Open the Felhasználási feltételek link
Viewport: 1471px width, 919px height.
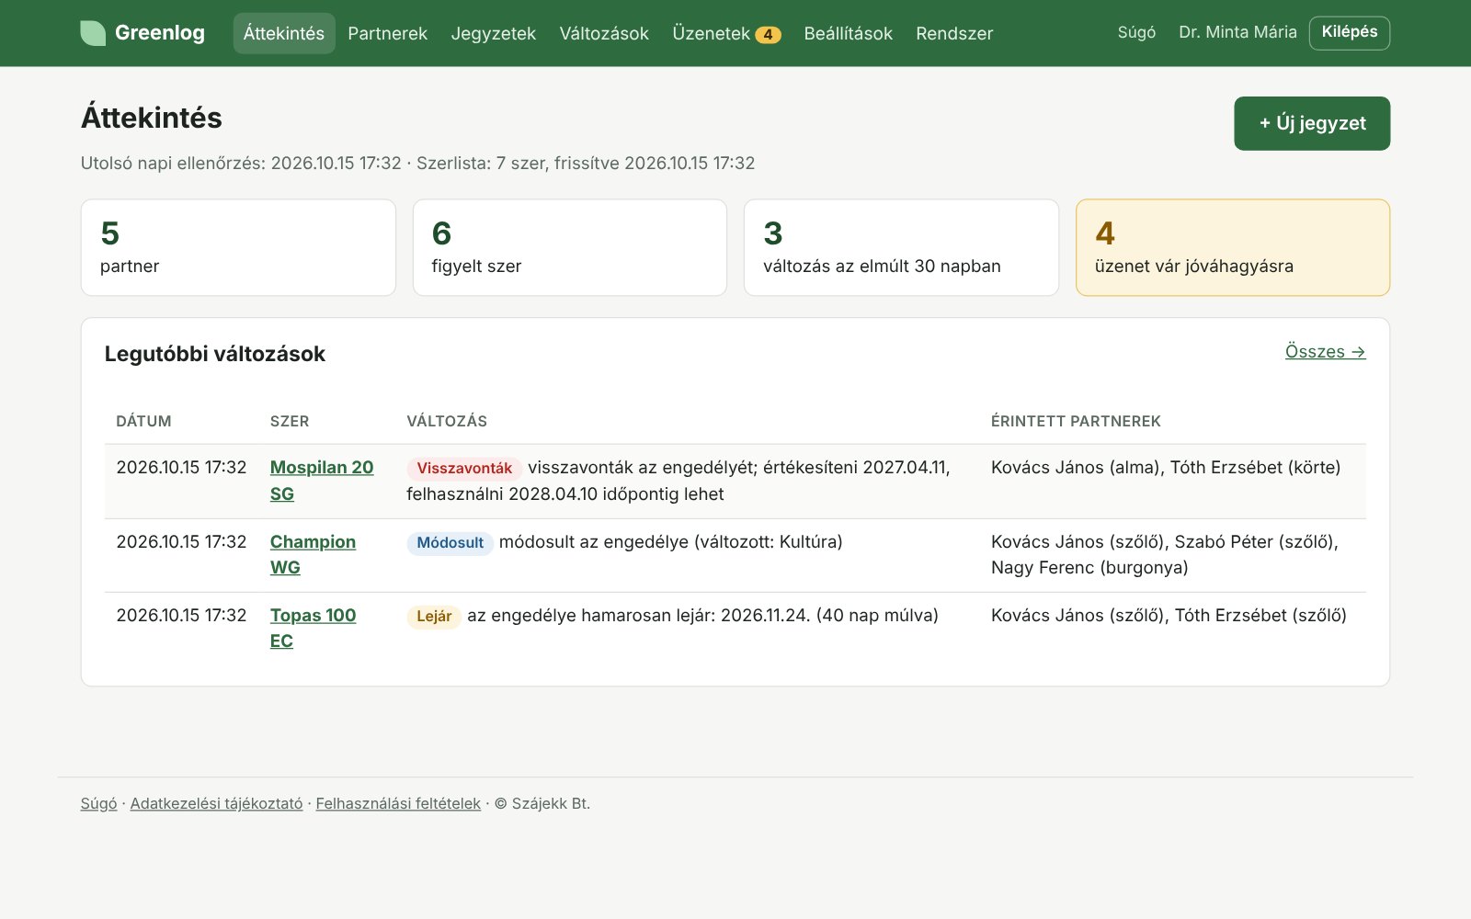click(x=398, y=803)
